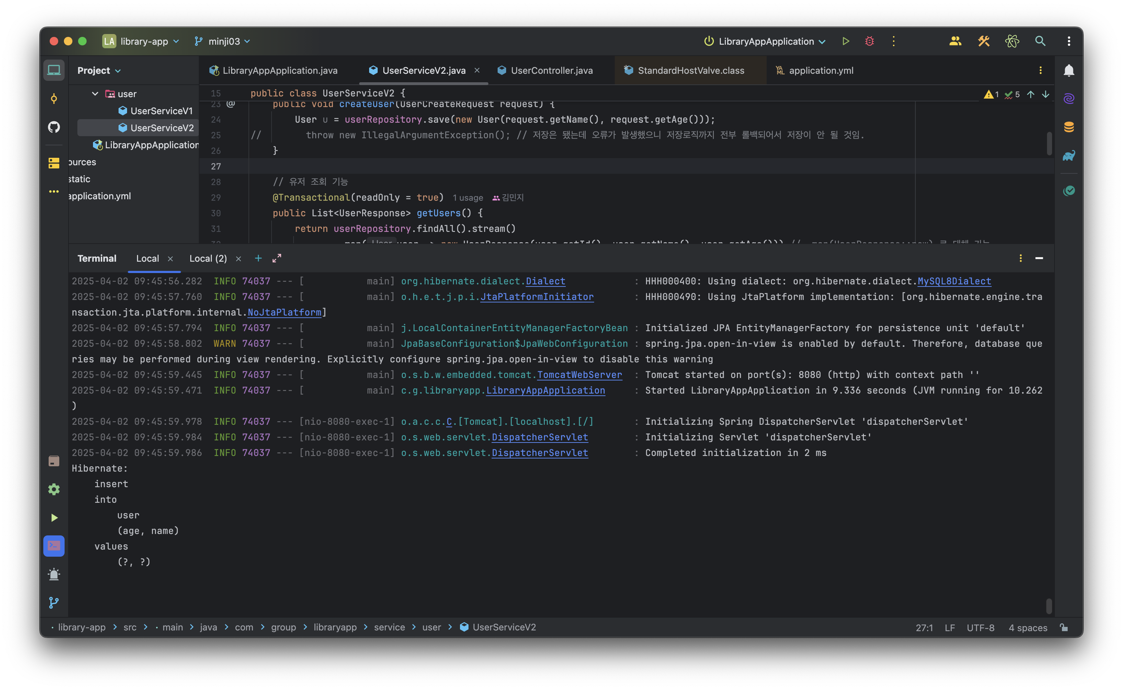Open the NoJtaPlatform link
The height and width of the screenshot is (690, 1123).
pos(284,312)
